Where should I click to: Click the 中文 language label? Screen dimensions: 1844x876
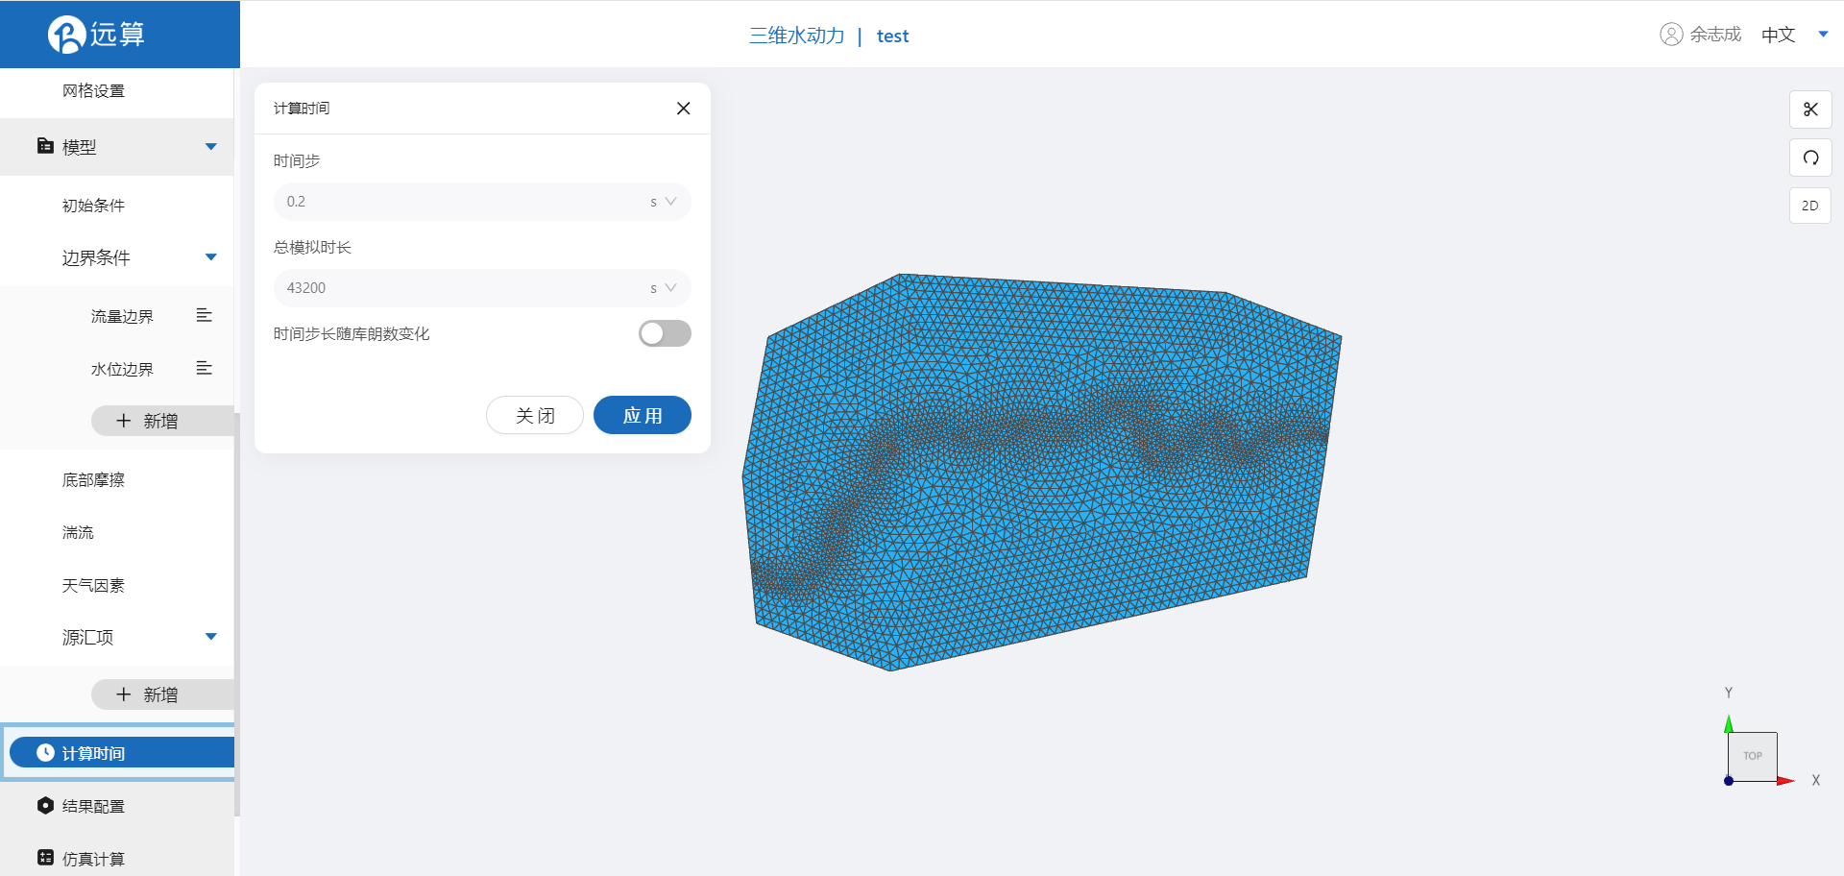tap(1778, 35)
